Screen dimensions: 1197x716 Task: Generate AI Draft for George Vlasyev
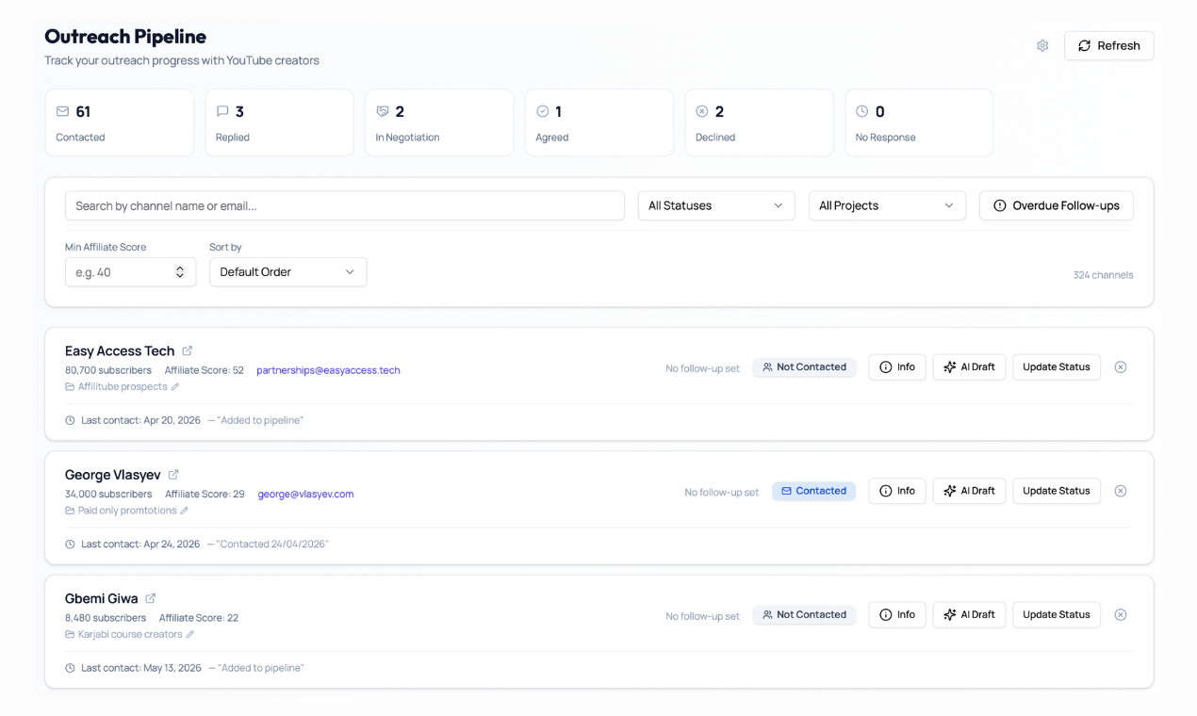pos(969,491)
